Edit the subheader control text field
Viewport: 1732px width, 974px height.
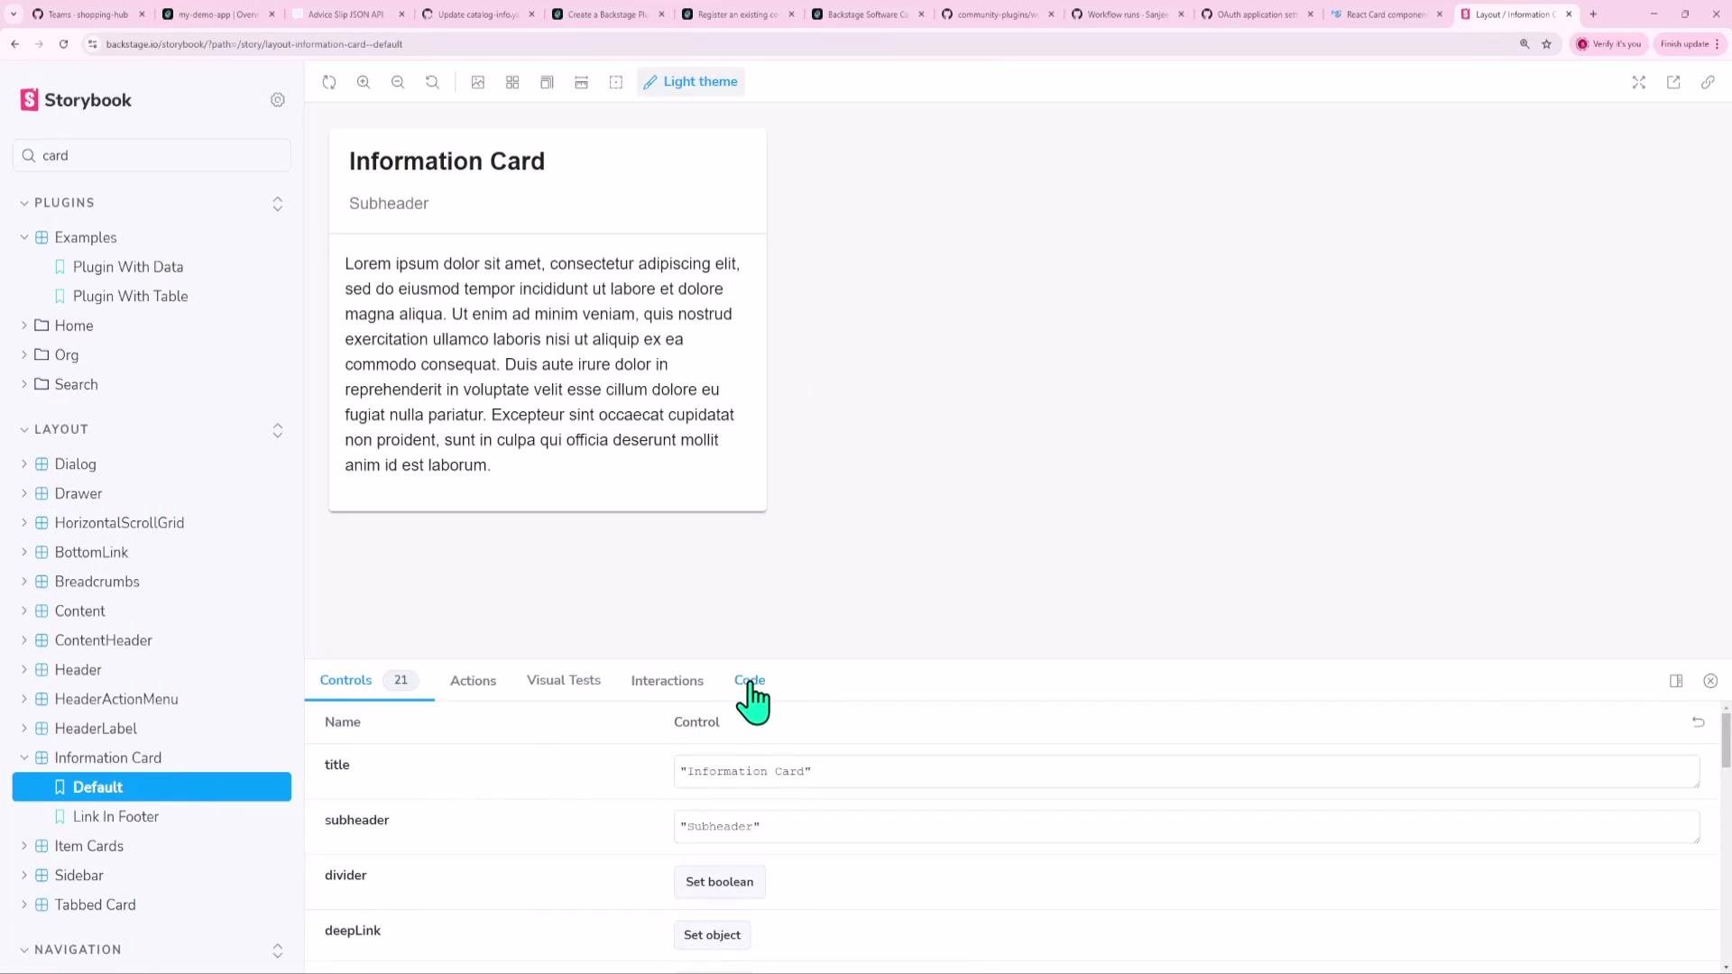point(1186,826)
